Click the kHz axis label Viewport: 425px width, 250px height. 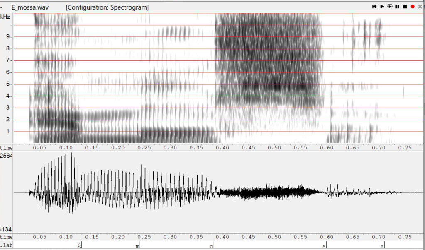5,17
